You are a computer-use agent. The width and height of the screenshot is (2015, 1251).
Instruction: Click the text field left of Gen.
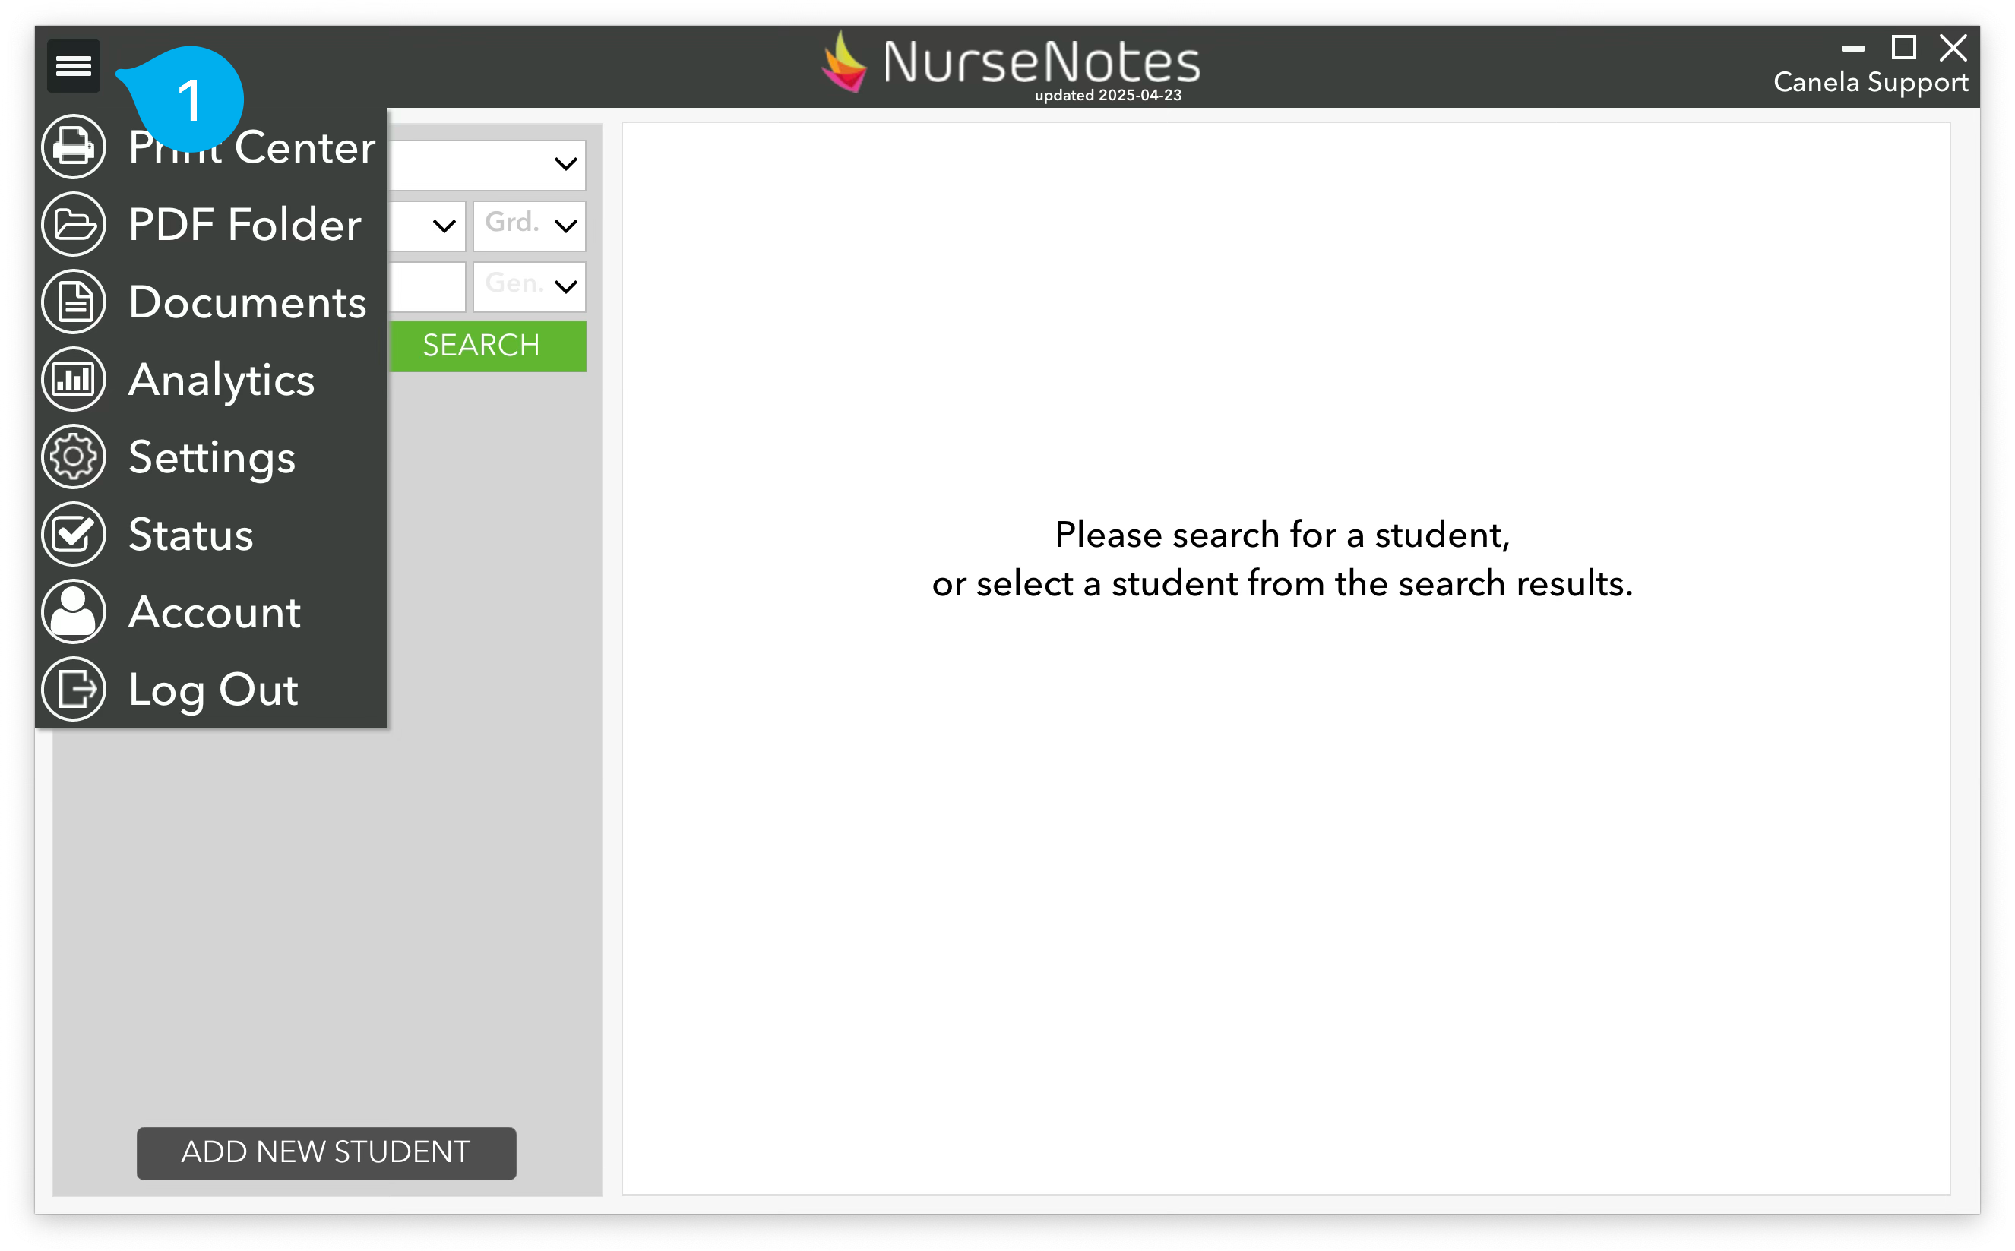[427, 286]
